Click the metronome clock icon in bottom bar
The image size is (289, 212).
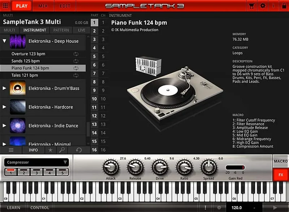219,208
